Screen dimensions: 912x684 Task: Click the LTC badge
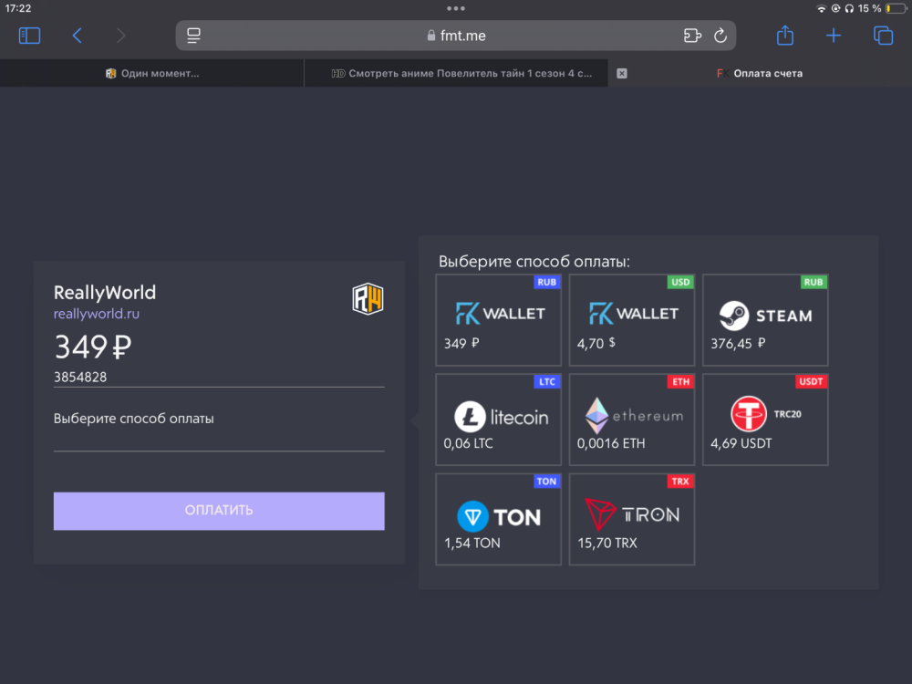(546, 381)
